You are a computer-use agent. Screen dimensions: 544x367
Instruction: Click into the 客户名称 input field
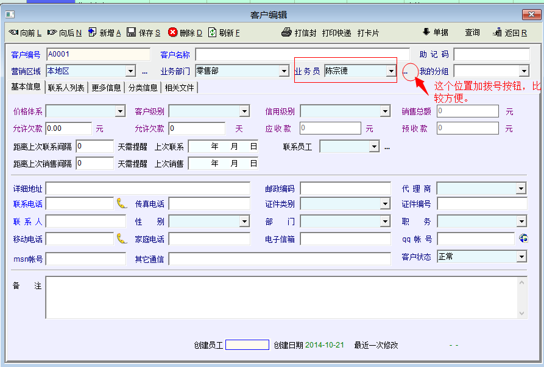302,55
